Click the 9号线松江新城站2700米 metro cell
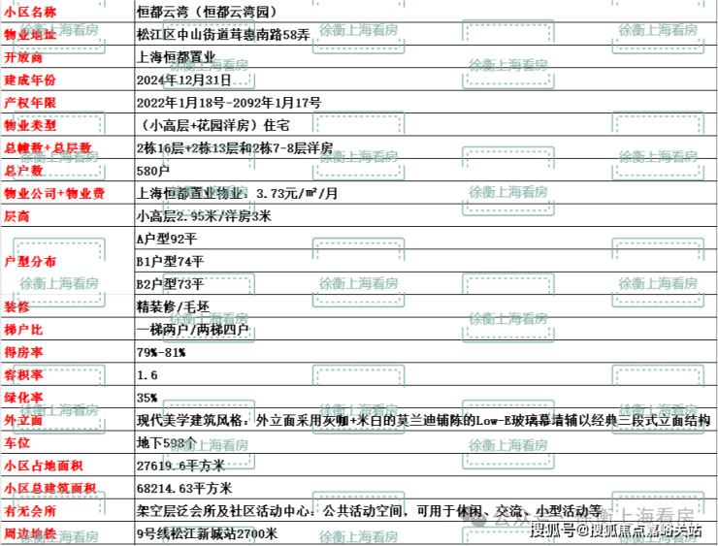 coord(207,533)
